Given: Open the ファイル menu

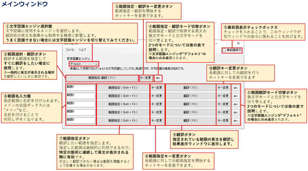Looking at the screenshot, I should point(70,50).
